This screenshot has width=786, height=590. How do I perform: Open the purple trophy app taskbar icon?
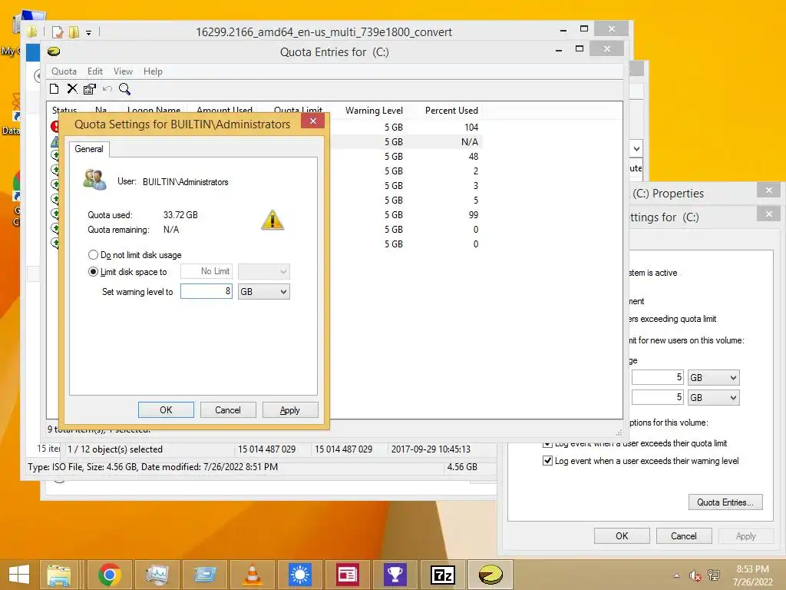pos(395,575)
